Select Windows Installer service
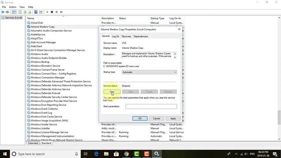 tap(40, 128)
